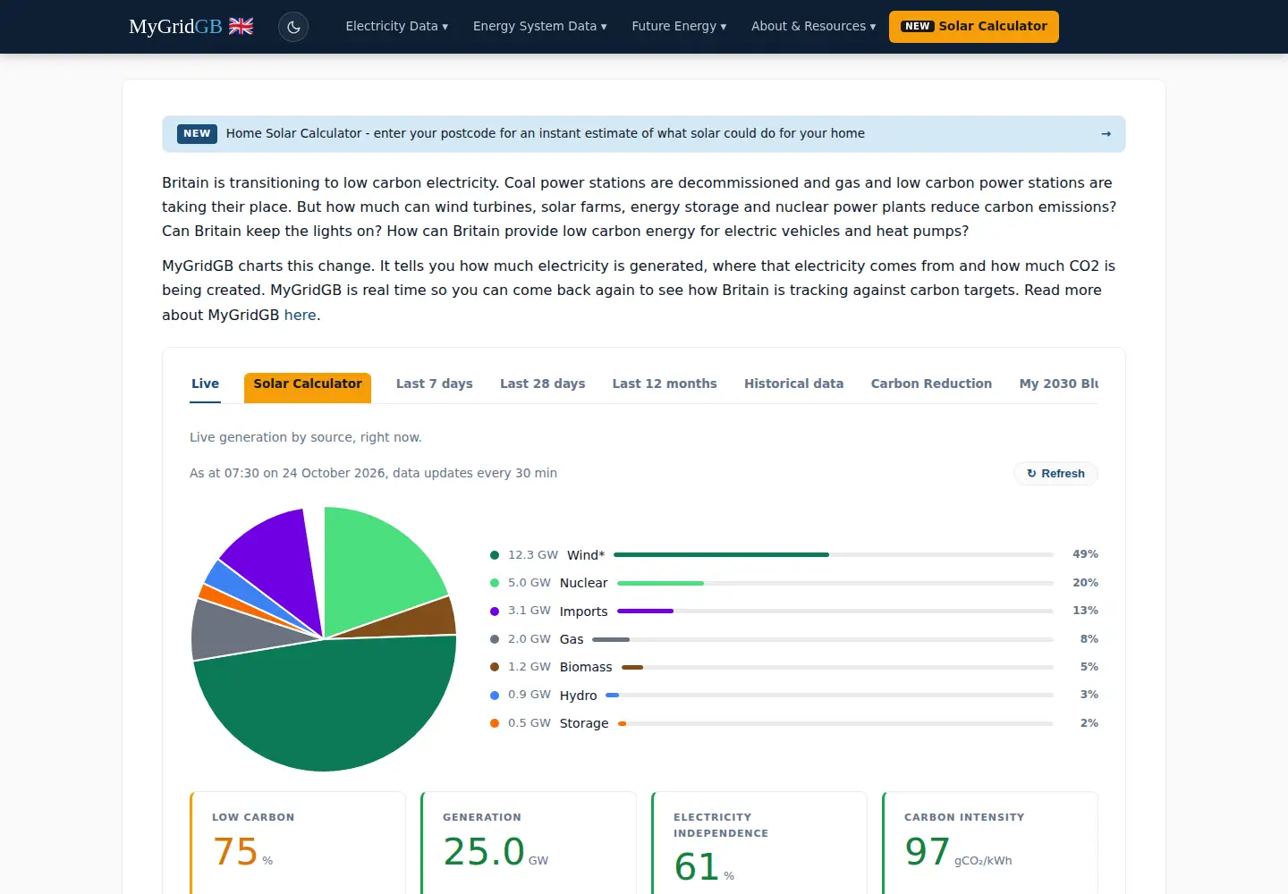Click the '12.3 GW' Wind value
The width and height of the screenshot is (1288, 894).
[533, 555]
